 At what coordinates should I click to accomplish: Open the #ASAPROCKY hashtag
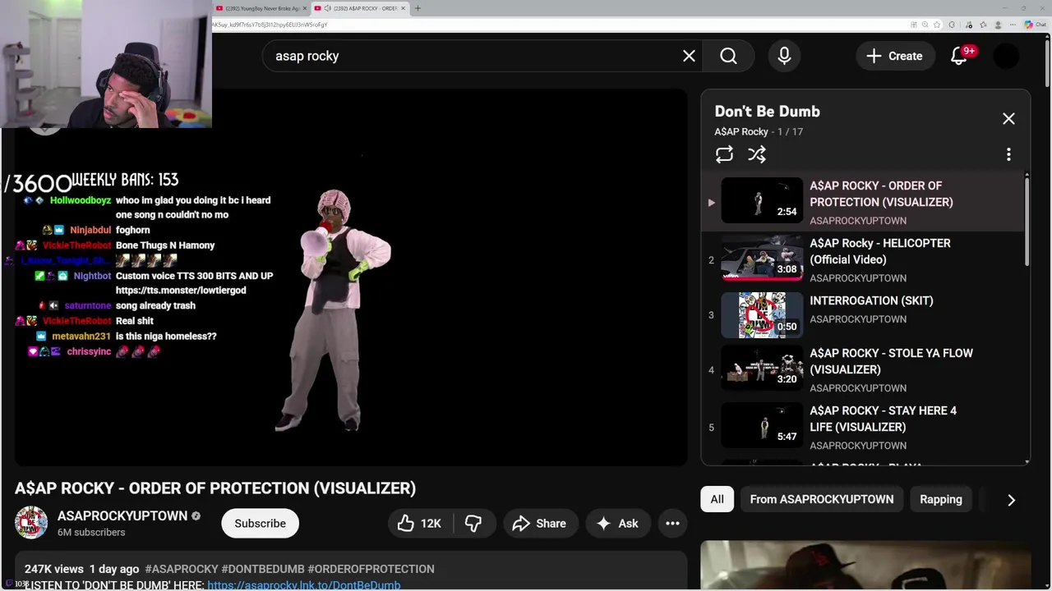click(182, 569)
